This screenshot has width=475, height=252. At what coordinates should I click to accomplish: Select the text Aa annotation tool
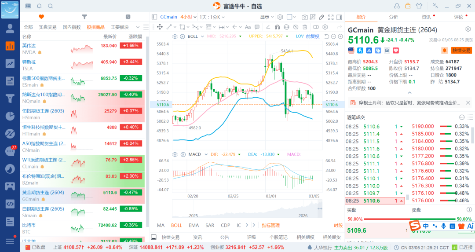click(248, 27)
